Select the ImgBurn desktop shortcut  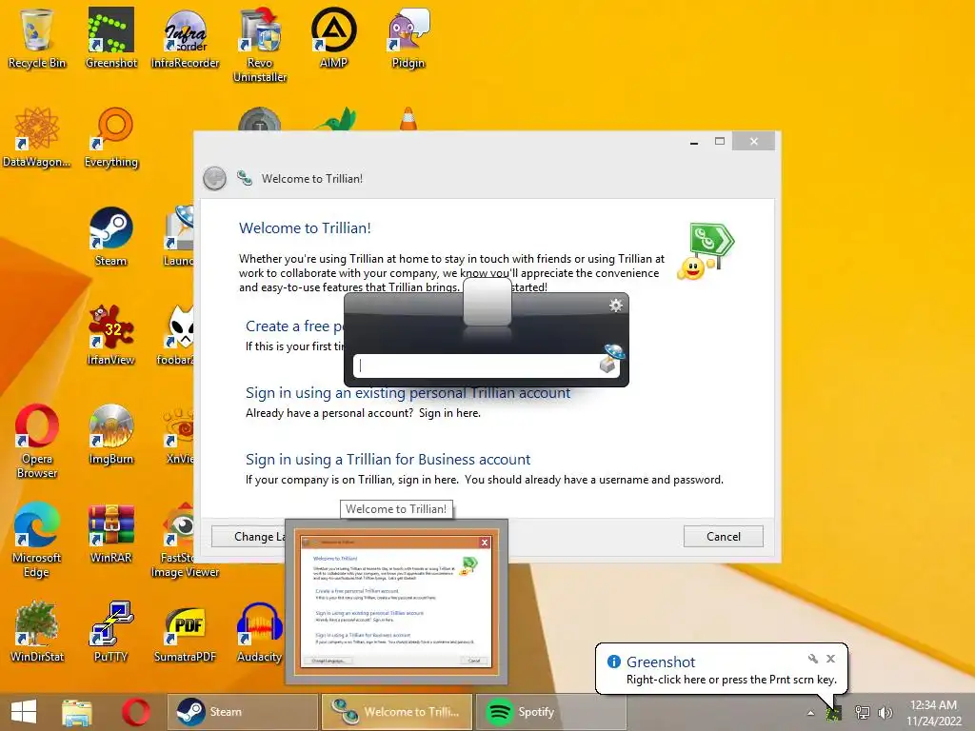111,434
